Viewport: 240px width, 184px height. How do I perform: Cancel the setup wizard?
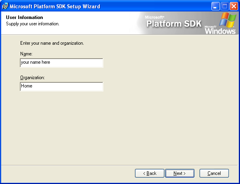[214, 173]
